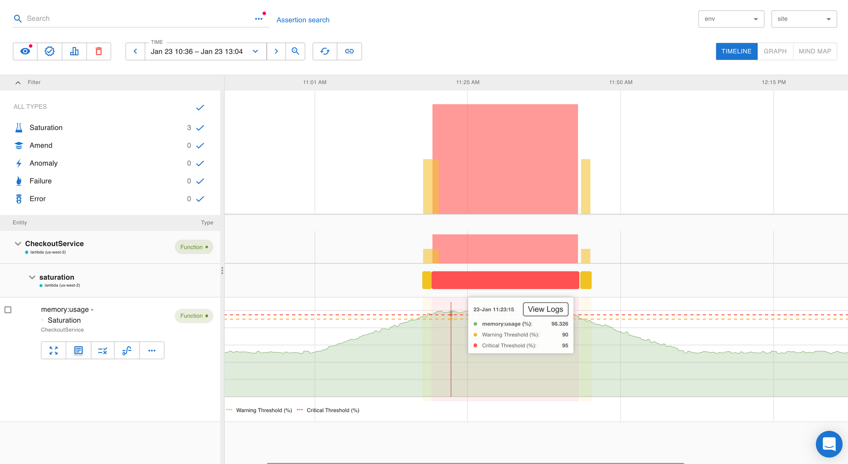The height and width of the screenshot is (464, 848).
Task: Open the env dropdown
Action: pyautogui.click(x=731, y=19)
